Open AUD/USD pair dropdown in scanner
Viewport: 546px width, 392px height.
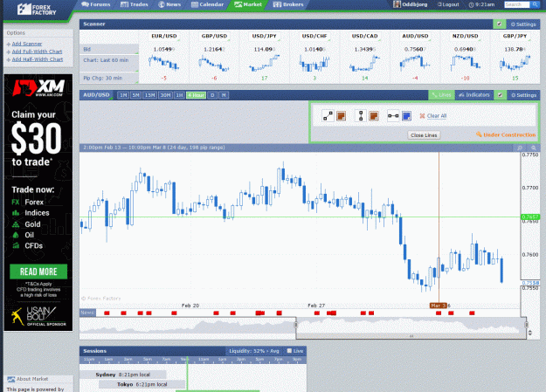(415, 36)
